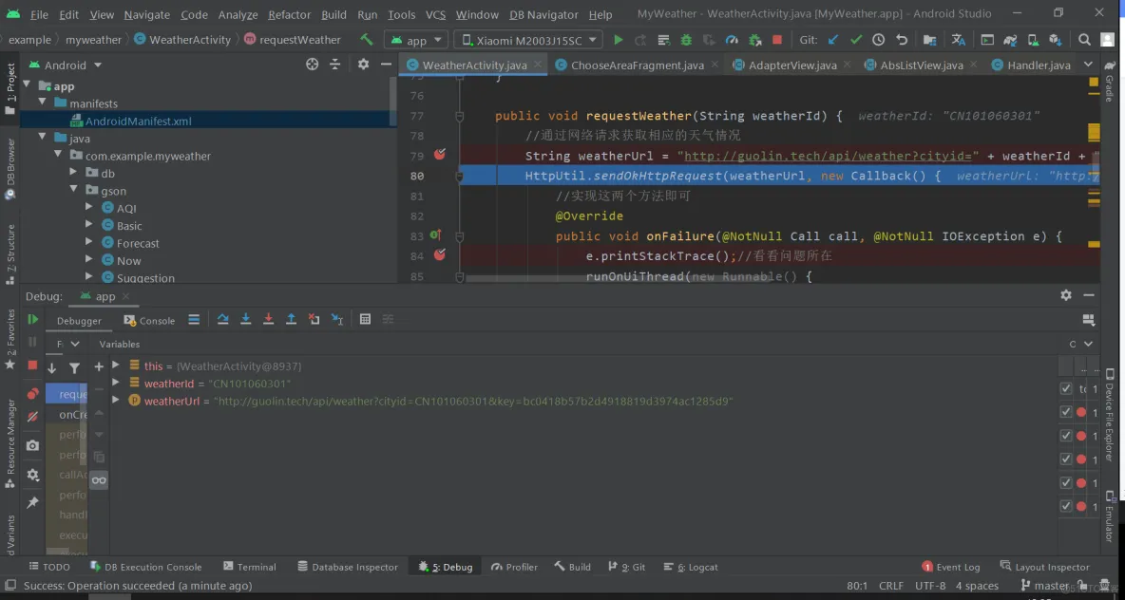Click the editor horizontal scrollbar
Viewport: 1125px width, 600px height.
[x=617, y=278]
